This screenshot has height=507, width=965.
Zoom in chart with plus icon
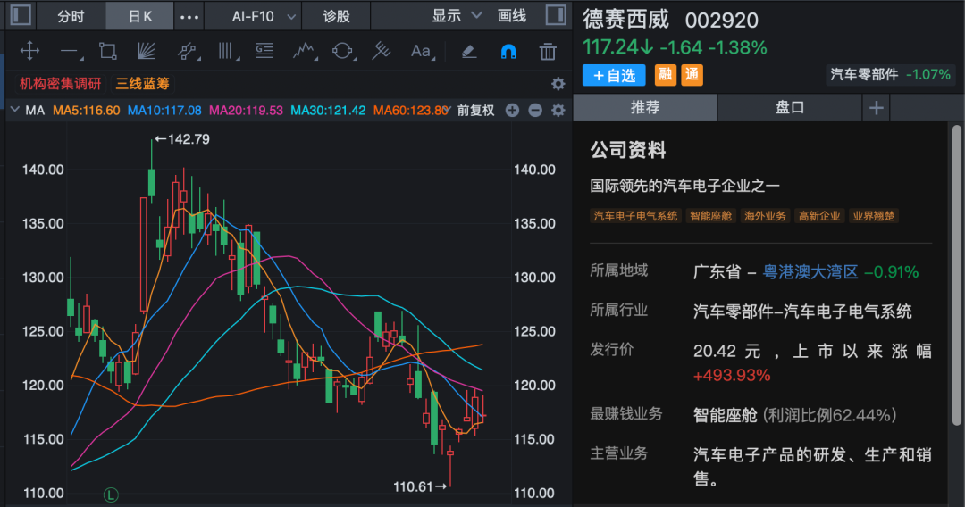pos(512,111)
